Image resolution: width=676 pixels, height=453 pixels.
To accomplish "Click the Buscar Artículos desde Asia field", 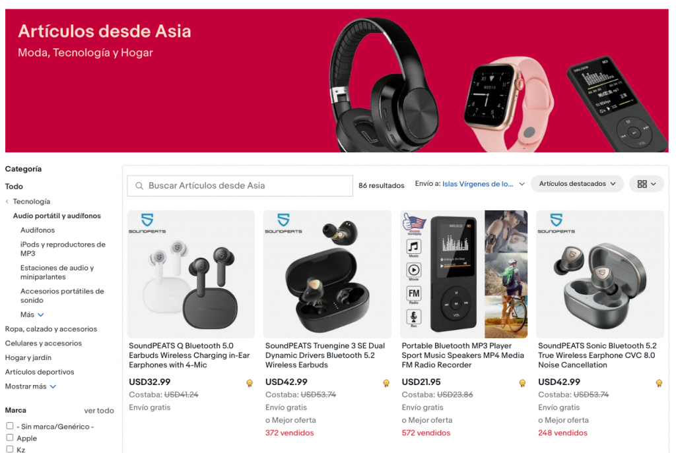I will [x=240, y=185].
